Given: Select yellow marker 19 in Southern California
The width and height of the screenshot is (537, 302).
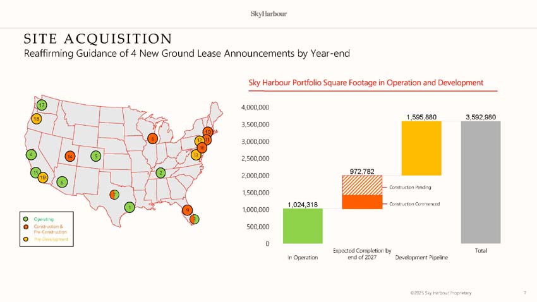Looking at the screenshot, I should click(x=43, y=178).
